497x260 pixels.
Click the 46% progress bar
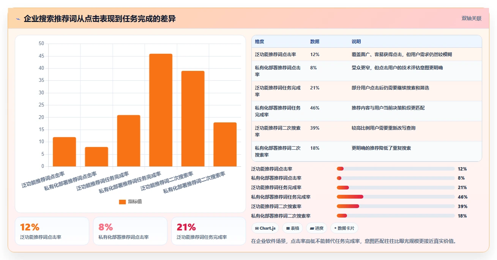(x=396, y=197)
